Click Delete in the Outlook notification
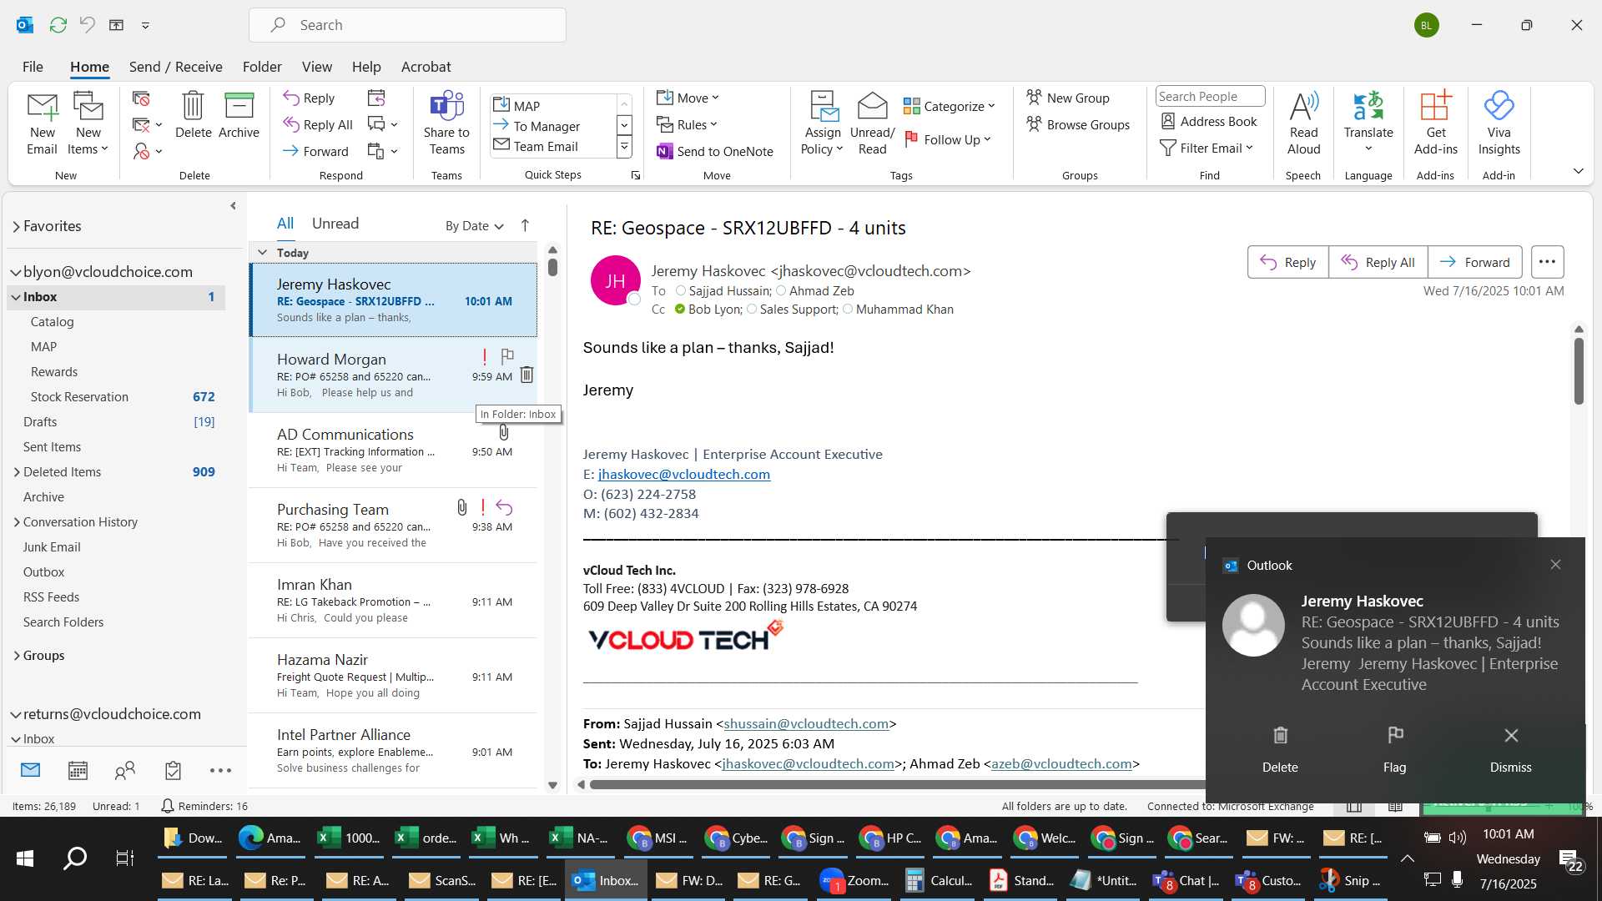The image size is (1602, 901). point(1279,749)
